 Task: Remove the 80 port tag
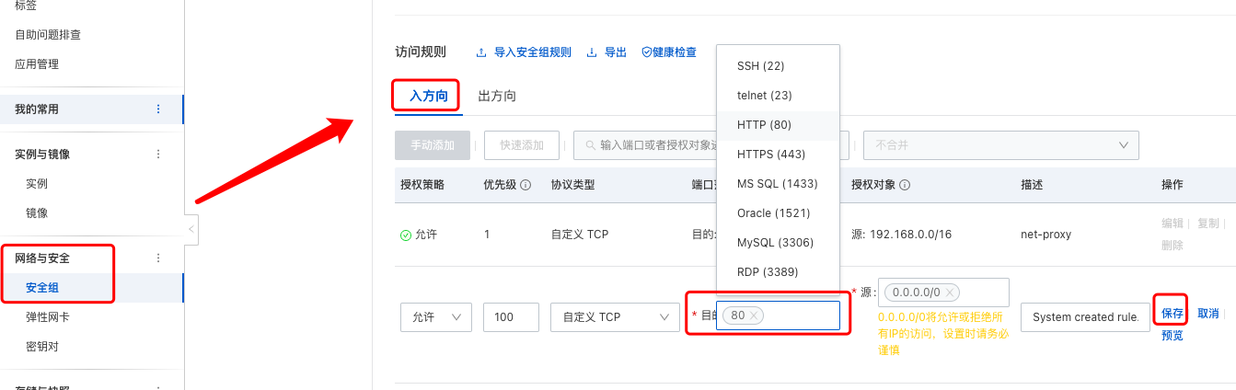pos(755,315)
